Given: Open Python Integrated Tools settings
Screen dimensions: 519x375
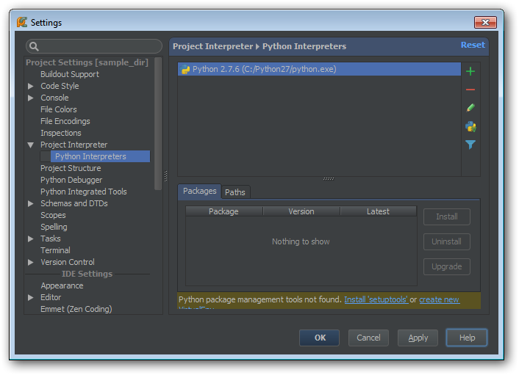Looking at the screenshot, I should (x=83, y=192).
